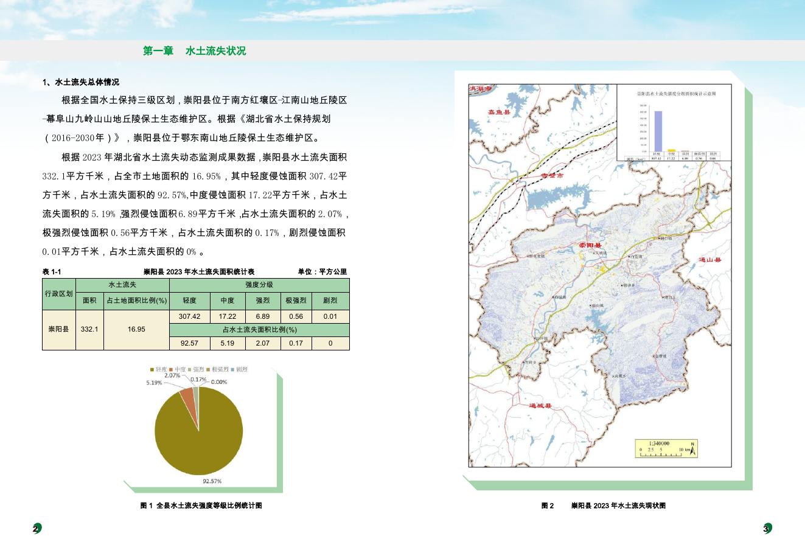Click the 嘉鱼县 label on the map
The width and height of the screenshot is (805, 550).
coord(500,111)
